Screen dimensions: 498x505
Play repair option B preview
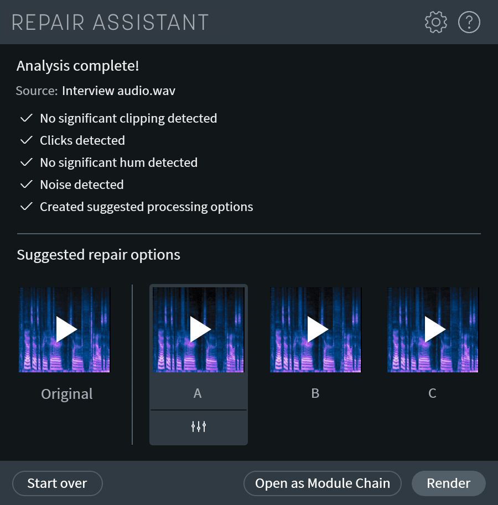click(315, 329)
